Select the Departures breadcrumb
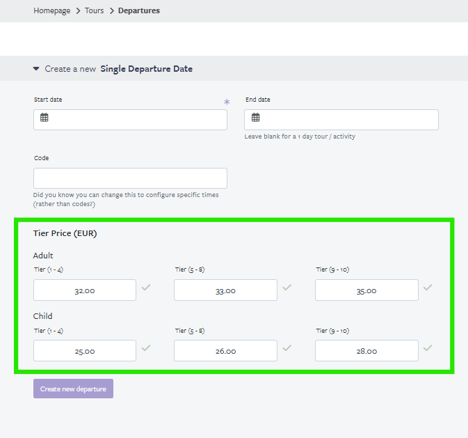The height and width of the screenshot is (438, 468). click(139, 10)
